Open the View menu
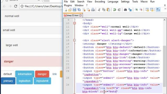 90,2
